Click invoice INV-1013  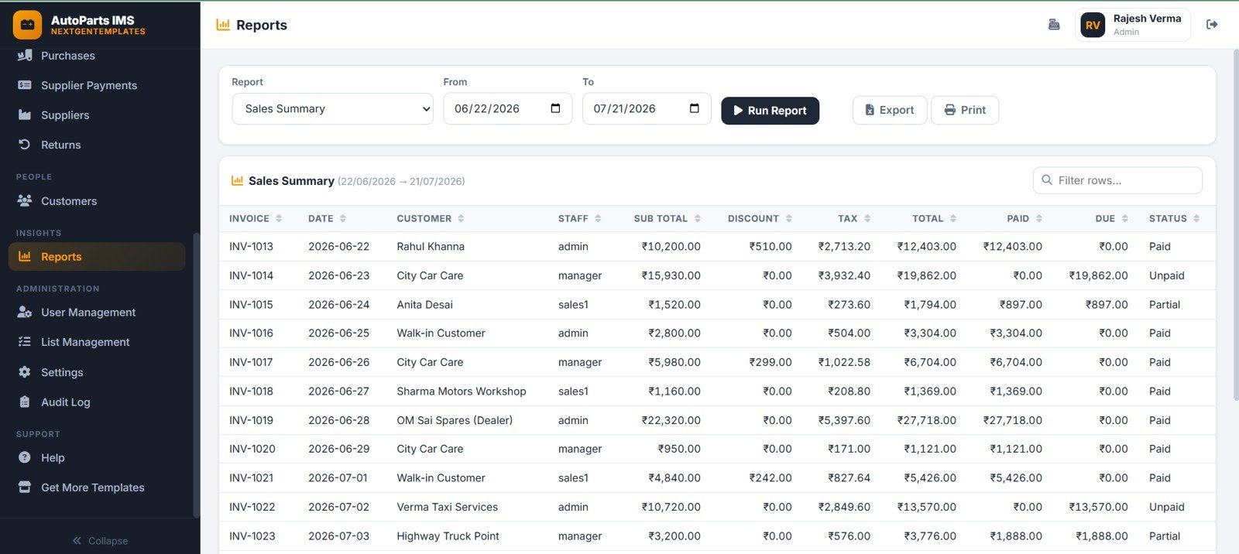pyautogui.click(x=251, y=247)
